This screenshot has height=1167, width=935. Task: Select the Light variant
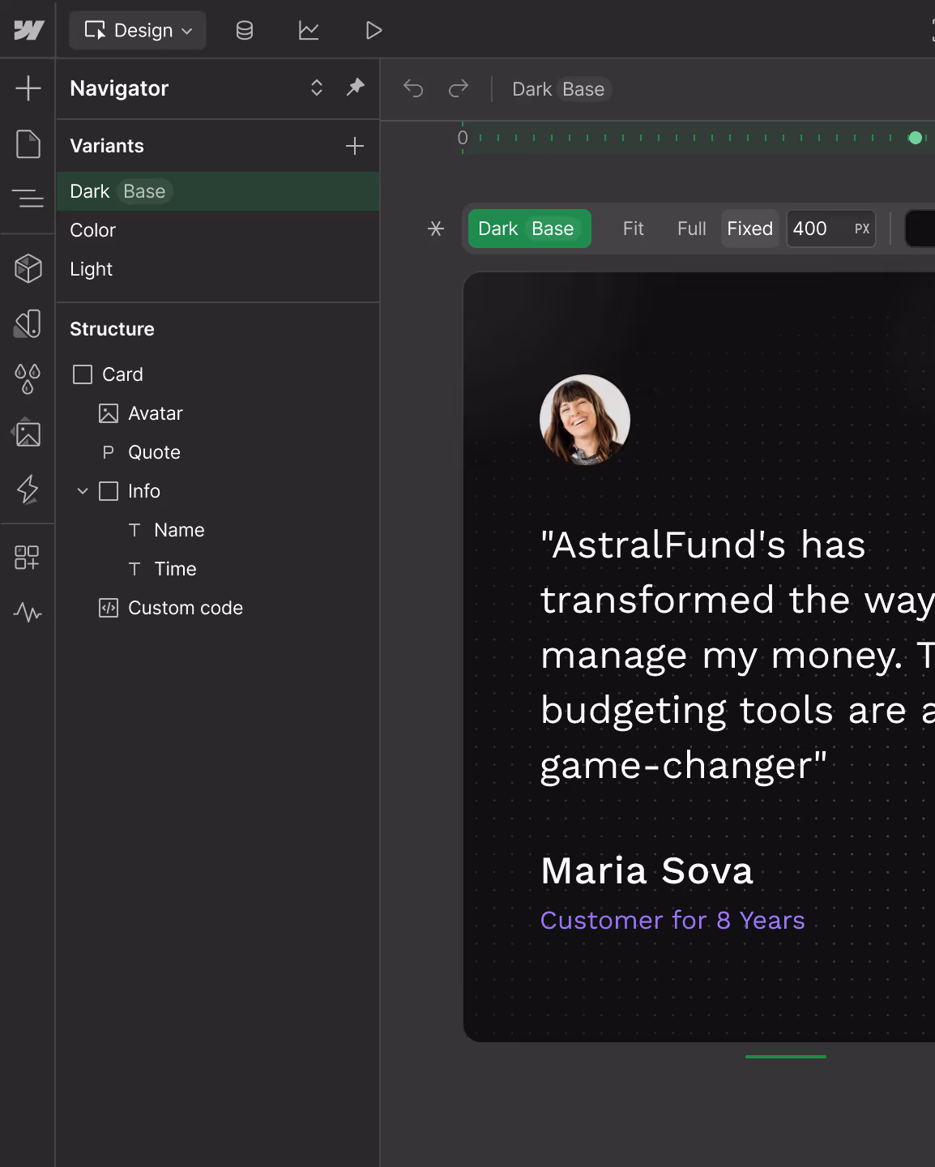click(x=218, y=269)
